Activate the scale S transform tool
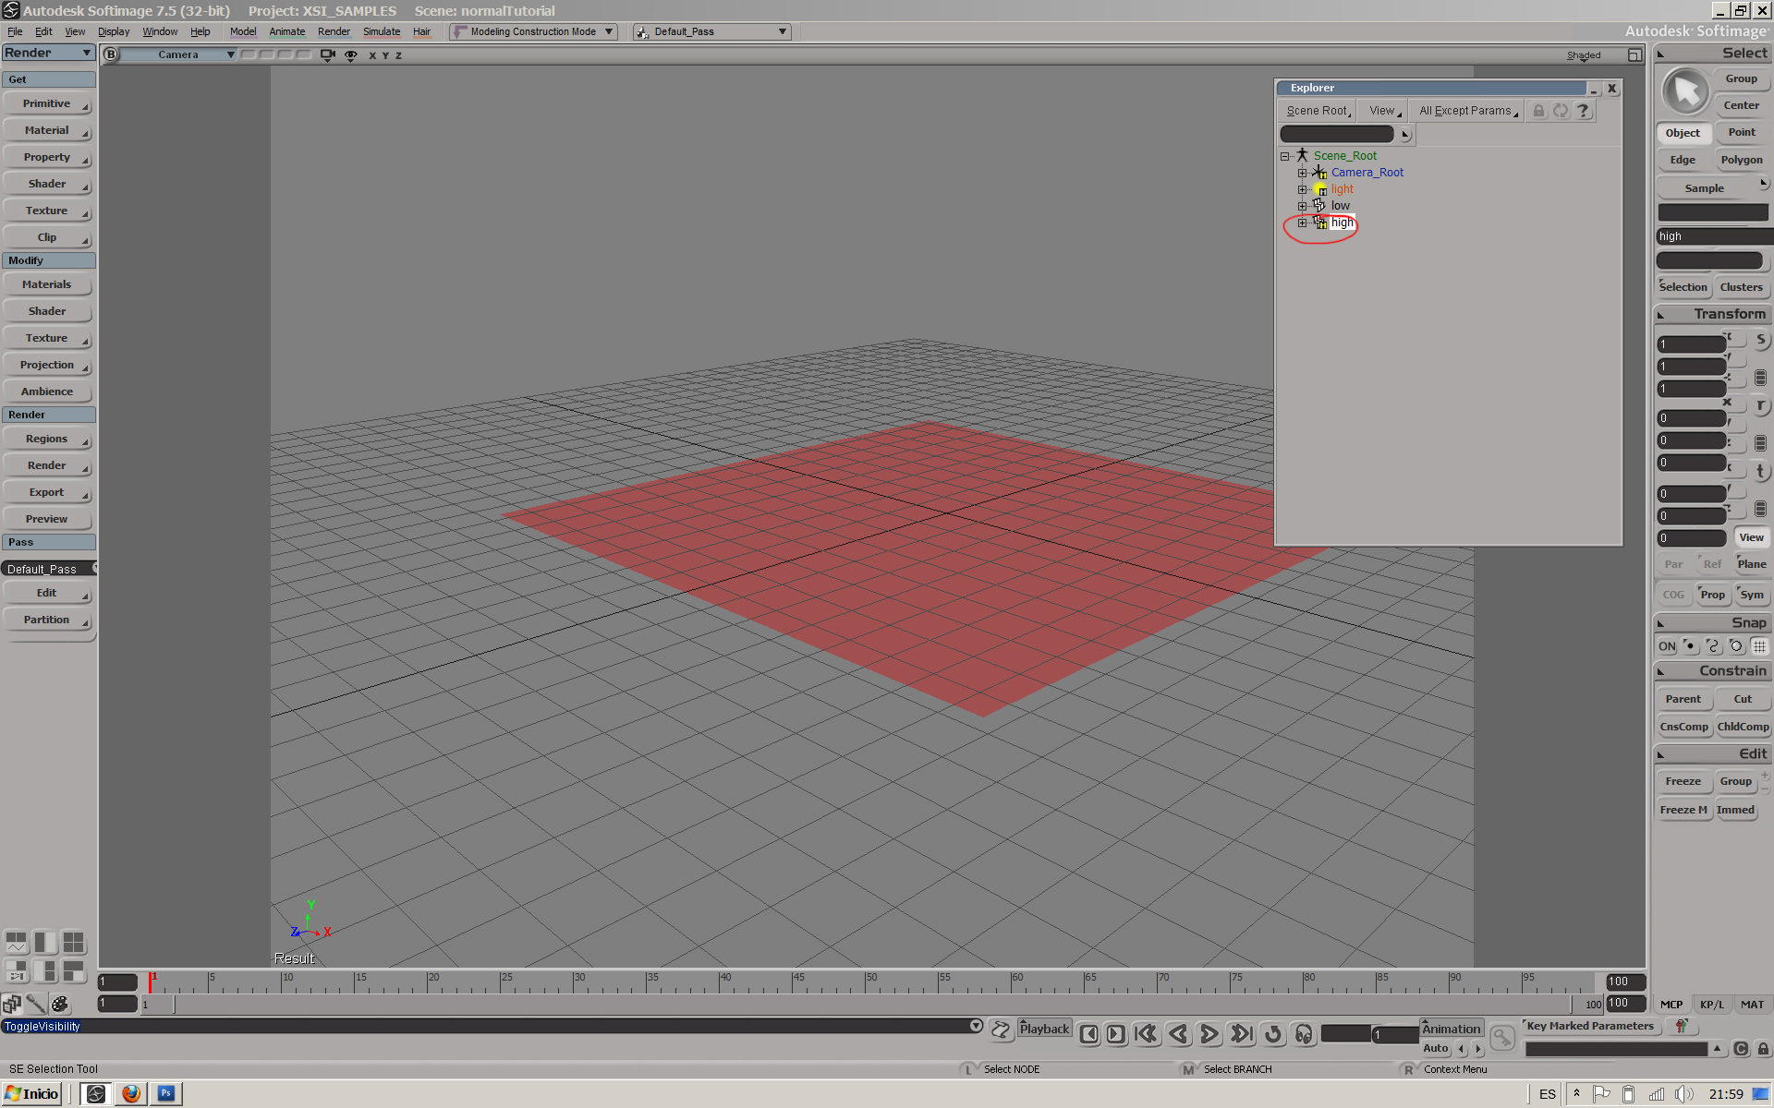The width and height of the screenshot is (1774, 1108). click(1760, 340)
